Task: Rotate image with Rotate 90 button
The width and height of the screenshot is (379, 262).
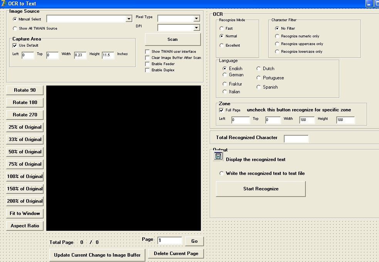Action: coord(25,90)
